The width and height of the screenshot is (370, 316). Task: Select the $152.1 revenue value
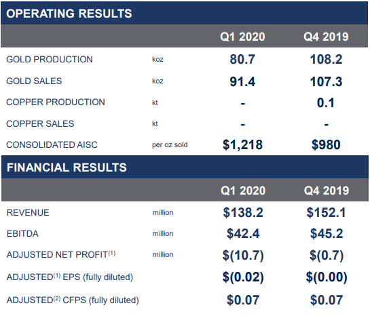(326, 212)
